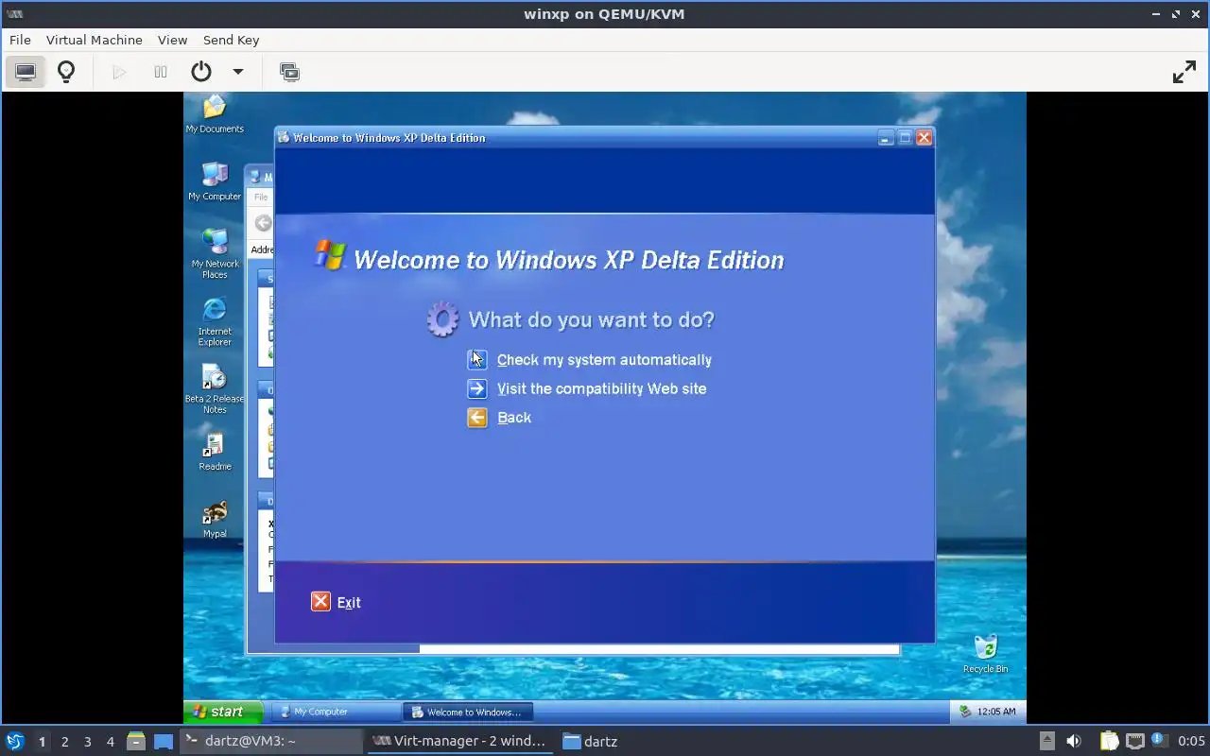Click the Run virtual machine play icon
This screenshot has width=1210, height=756.
[119, 72]
